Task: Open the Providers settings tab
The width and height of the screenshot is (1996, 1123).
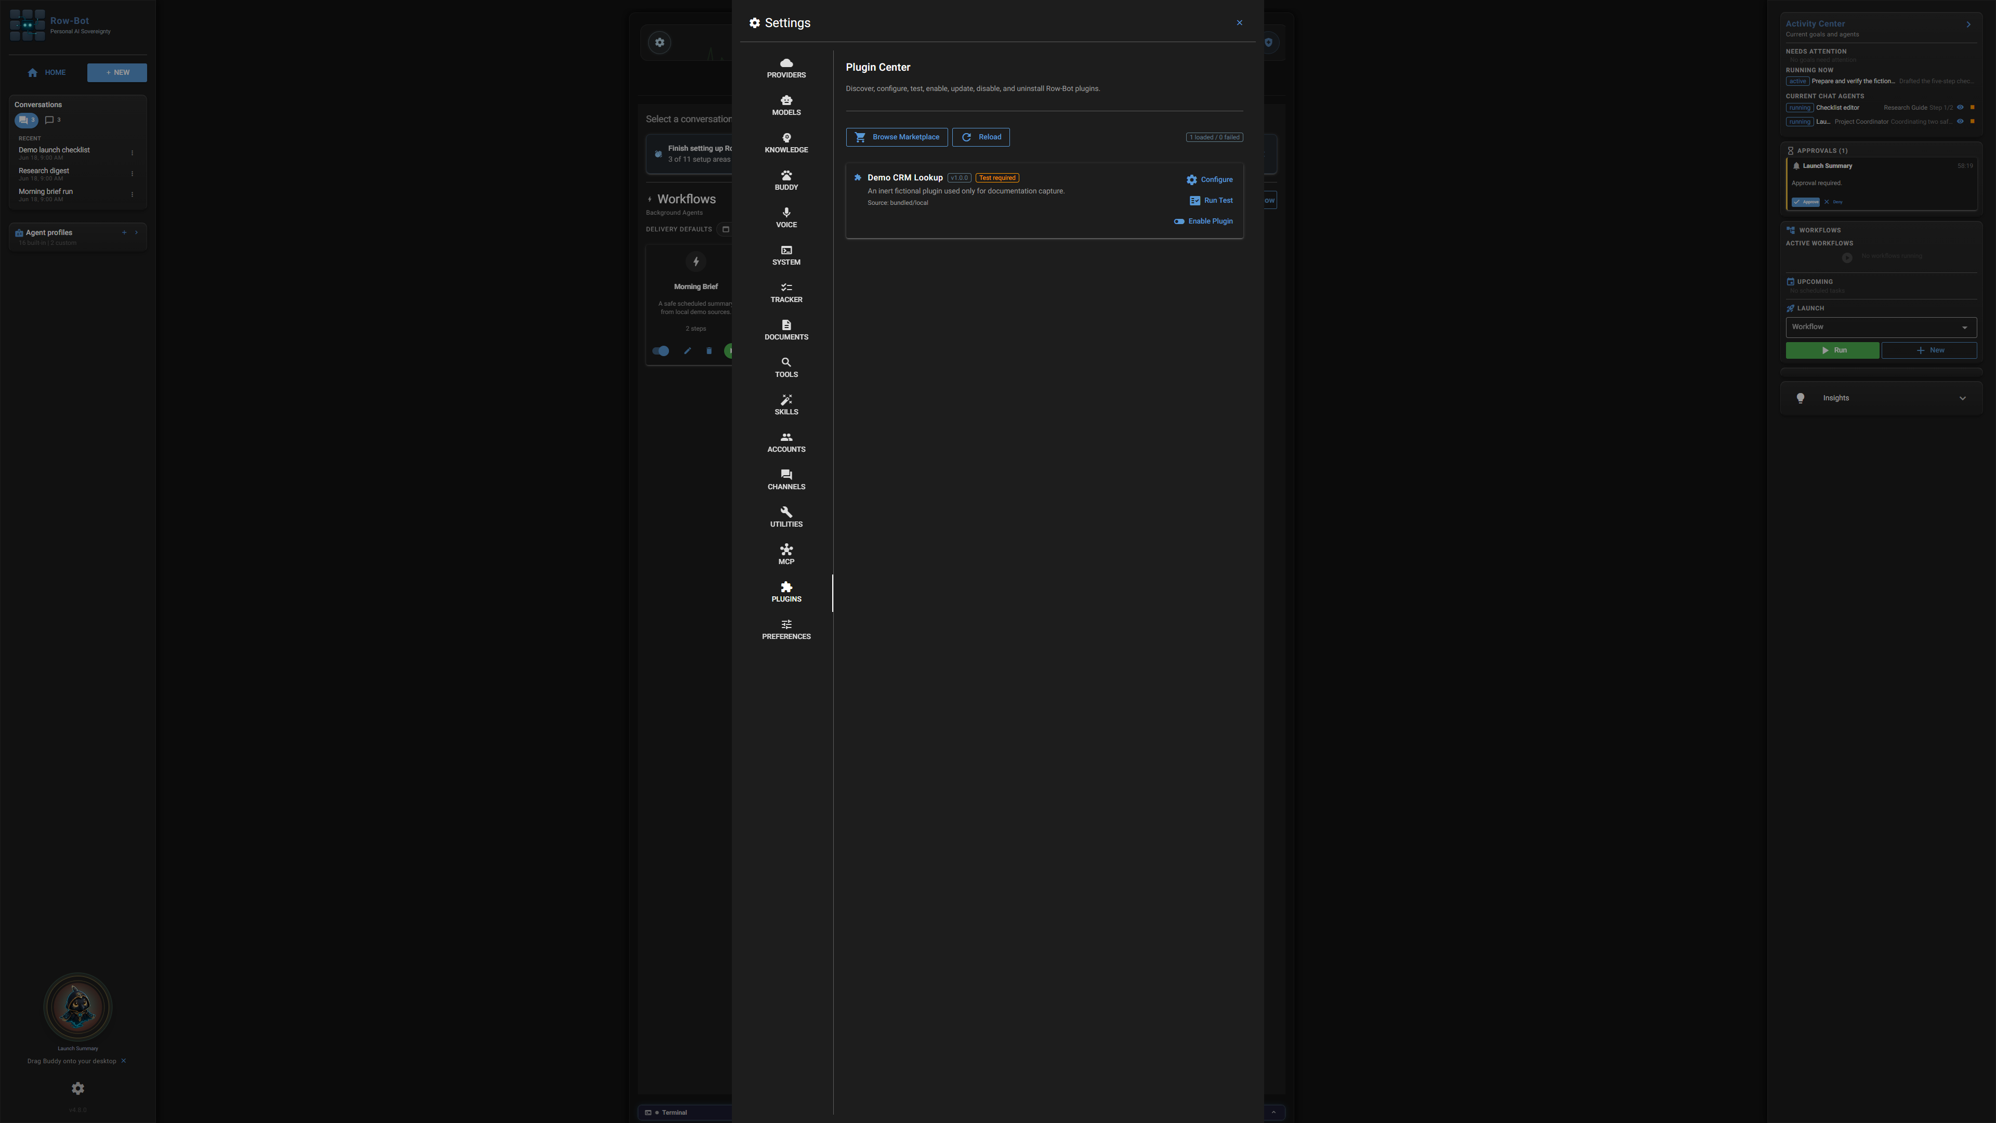Action: pos(786,68)
